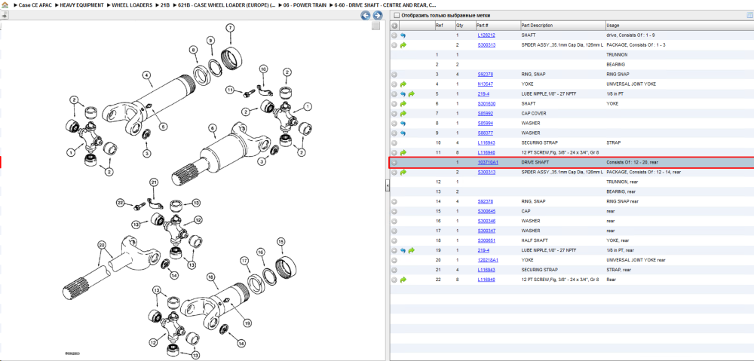754x361 pixels.
Task: Go to the catalog home icon
Action: click(x=5, y=5)
